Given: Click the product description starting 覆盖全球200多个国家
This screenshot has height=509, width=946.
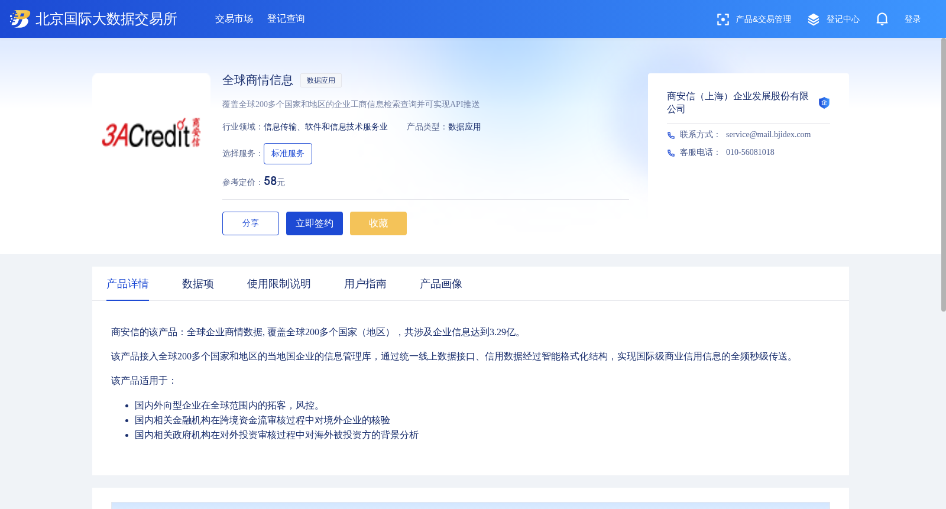Looking at the screenshot, I should coord(351,105).
